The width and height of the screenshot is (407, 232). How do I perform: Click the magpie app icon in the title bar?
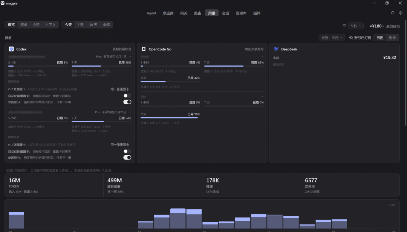click(3, 3)
